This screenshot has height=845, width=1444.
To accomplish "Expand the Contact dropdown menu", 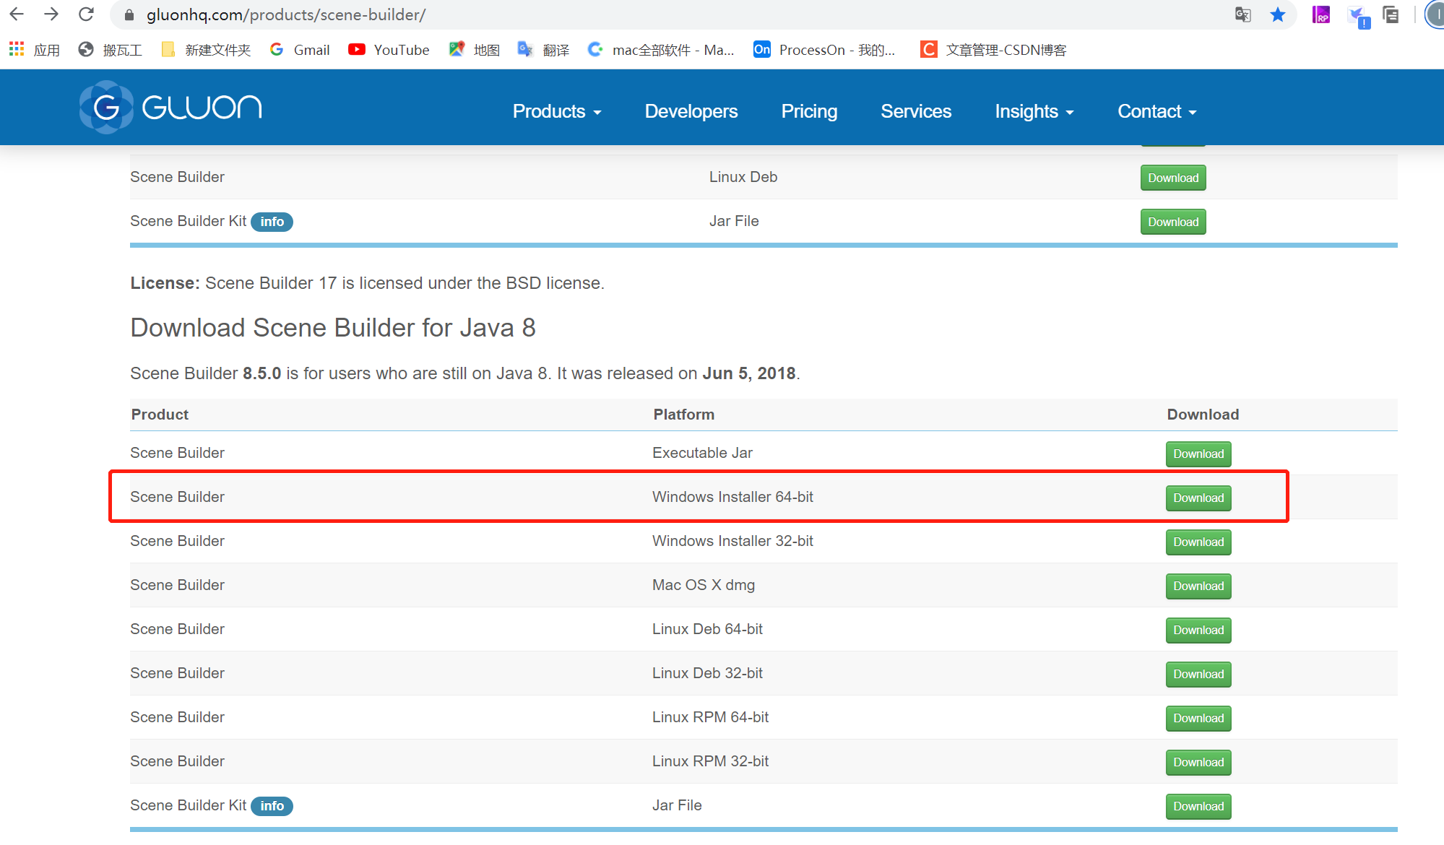I will (1157, 111).
